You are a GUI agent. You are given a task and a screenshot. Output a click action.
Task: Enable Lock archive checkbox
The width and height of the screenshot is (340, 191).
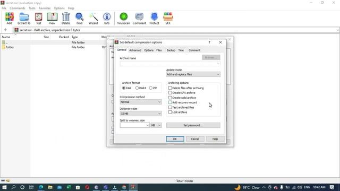coord(170,112)
